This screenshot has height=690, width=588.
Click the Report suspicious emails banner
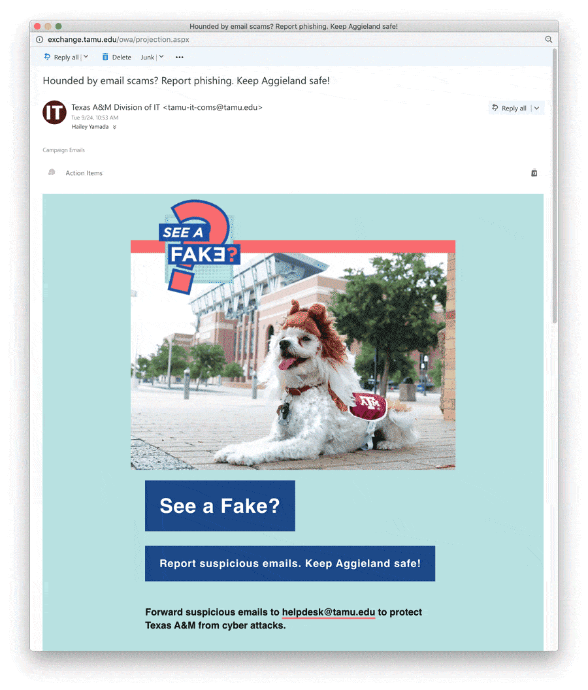coord(290,564)
